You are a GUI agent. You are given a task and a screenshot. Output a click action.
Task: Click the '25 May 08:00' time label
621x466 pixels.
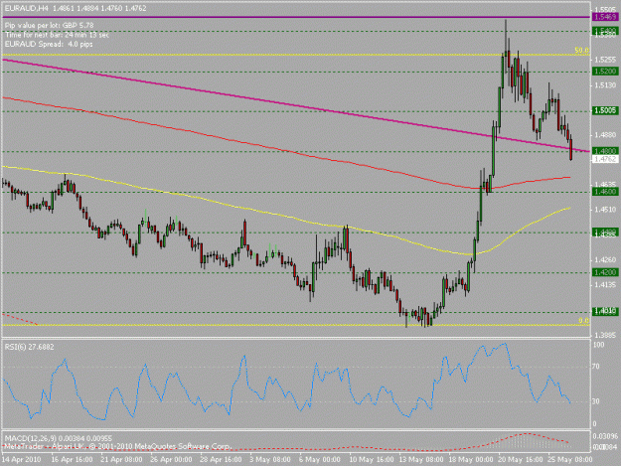click(x=568, y=460)
